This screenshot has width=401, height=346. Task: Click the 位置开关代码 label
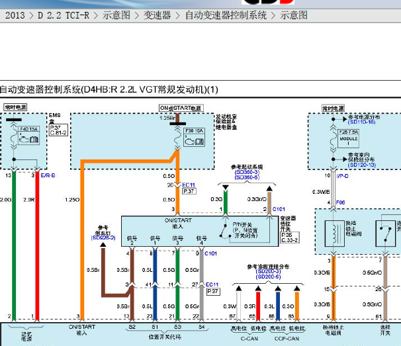pyautogui.click(x=165, y=337)
